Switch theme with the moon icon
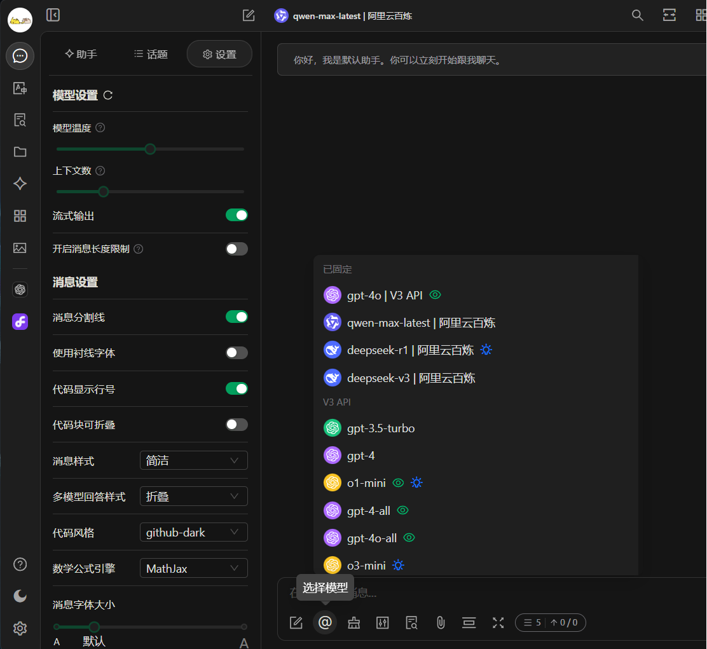The image size is (707, 649). (20, 596)
